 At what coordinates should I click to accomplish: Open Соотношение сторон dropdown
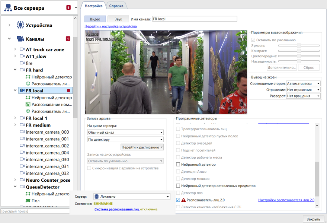coord(303,83)
